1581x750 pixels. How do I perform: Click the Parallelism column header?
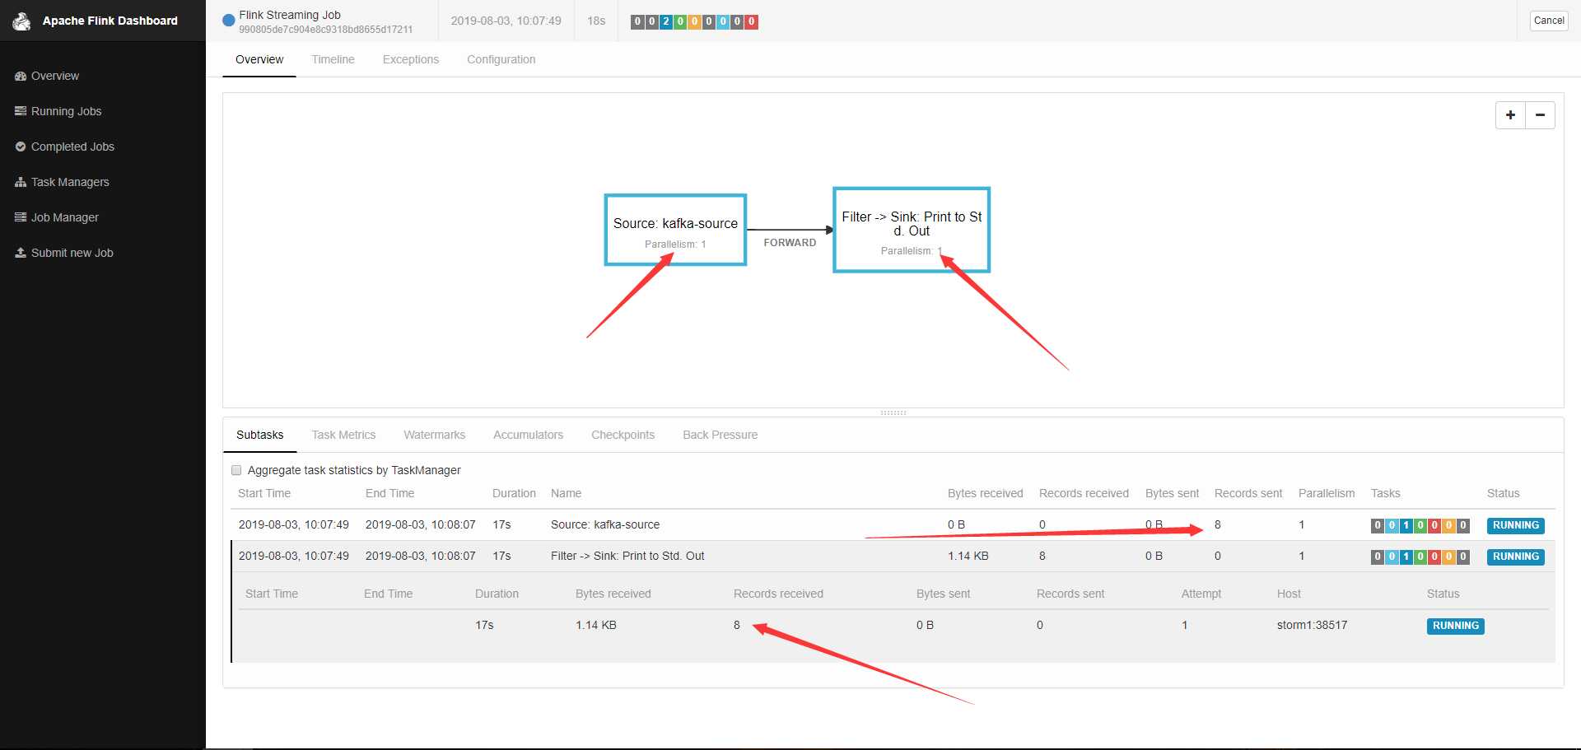(x=1327, y=493)
